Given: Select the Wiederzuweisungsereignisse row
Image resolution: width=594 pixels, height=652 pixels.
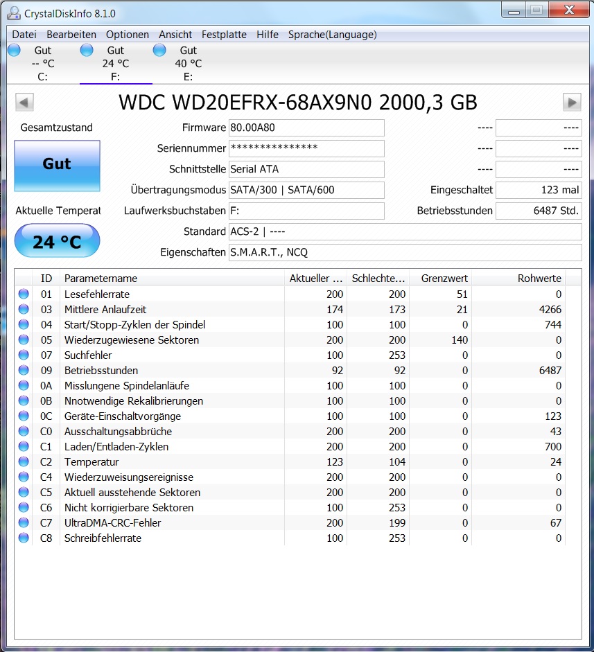Looking at the screenshot, I should tap(290, 477).
